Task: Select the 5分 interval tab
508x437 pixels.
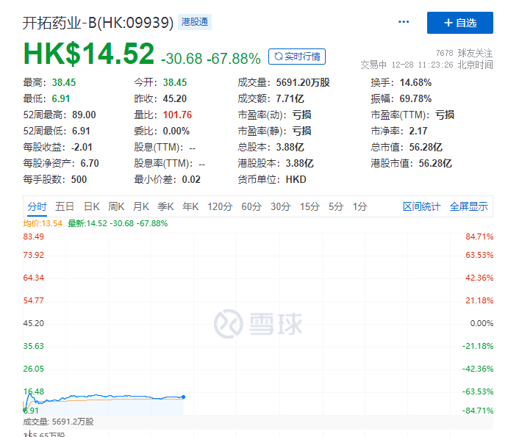Action: point(336,206)
